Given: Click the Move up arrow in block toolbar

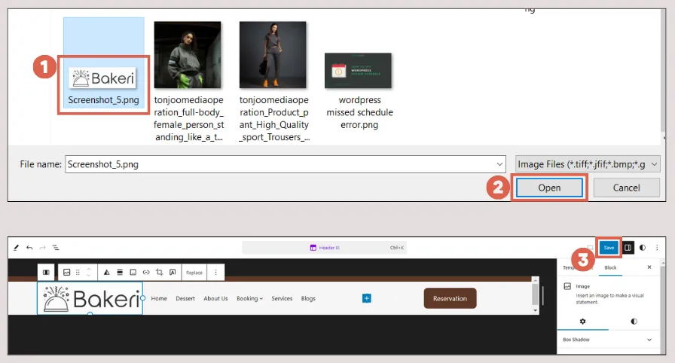Looking at the screenshot, I should click(x=89, y=270).
